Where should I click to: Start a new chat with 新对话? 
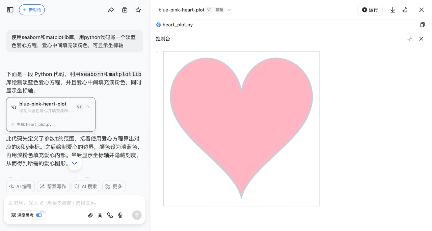pyautogui.click(x=32, y=10)
